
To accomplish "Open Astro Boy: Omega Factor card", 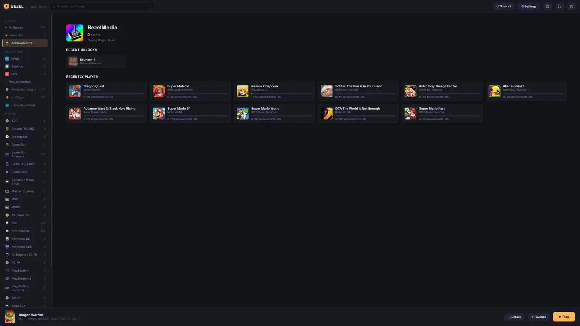I will 442,91.
